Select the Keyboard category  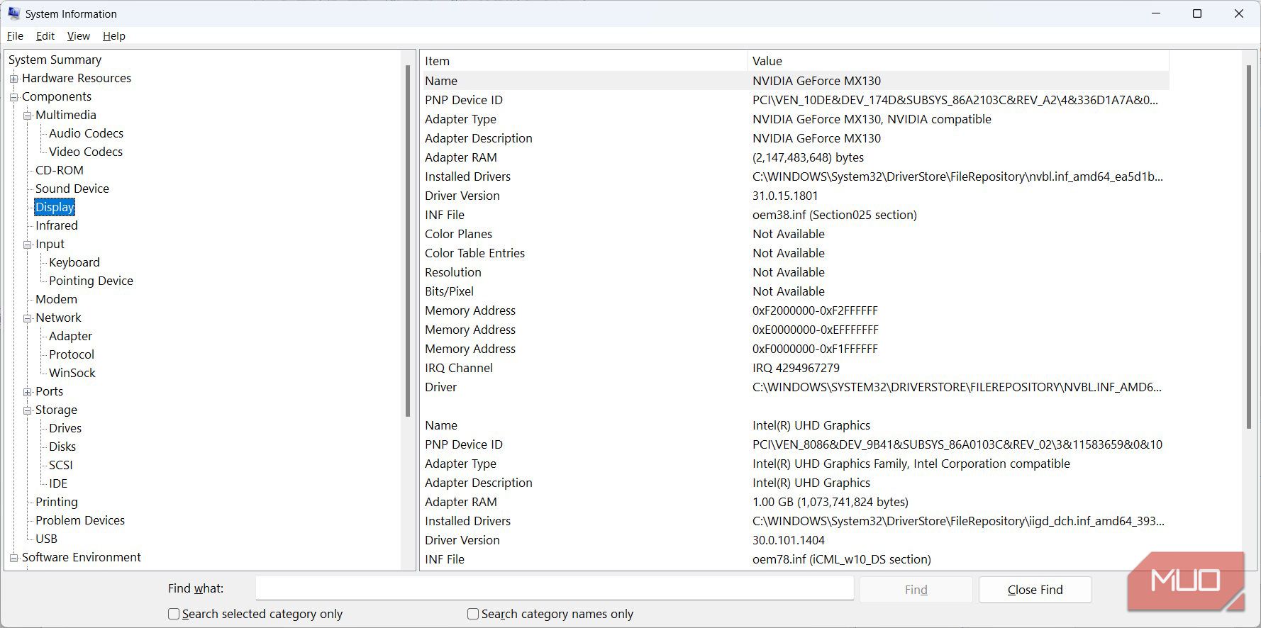tap(74, 262)
